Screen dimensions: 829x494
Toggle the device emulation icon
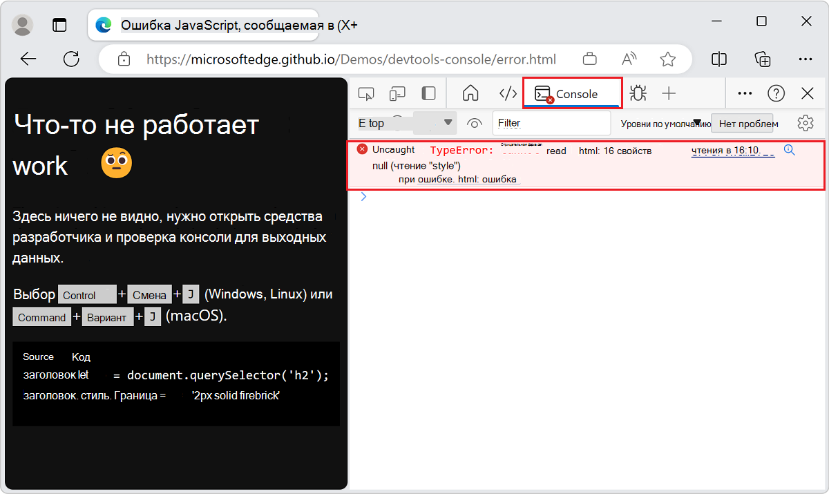click(397, 93)
